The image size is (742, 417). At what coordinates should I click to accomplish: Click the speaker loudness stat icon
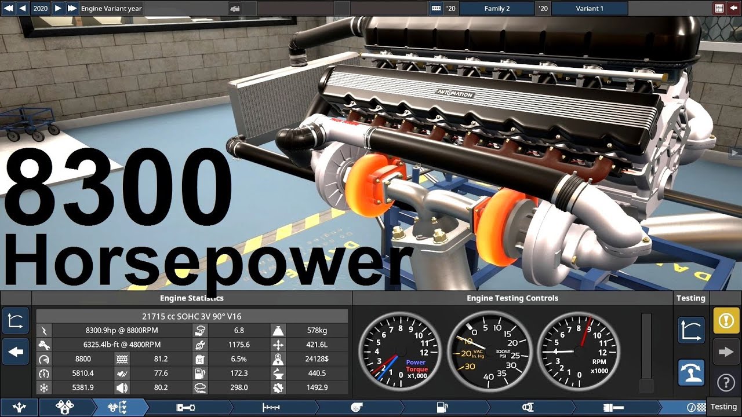pyautogui.click(x=122, y=388)
